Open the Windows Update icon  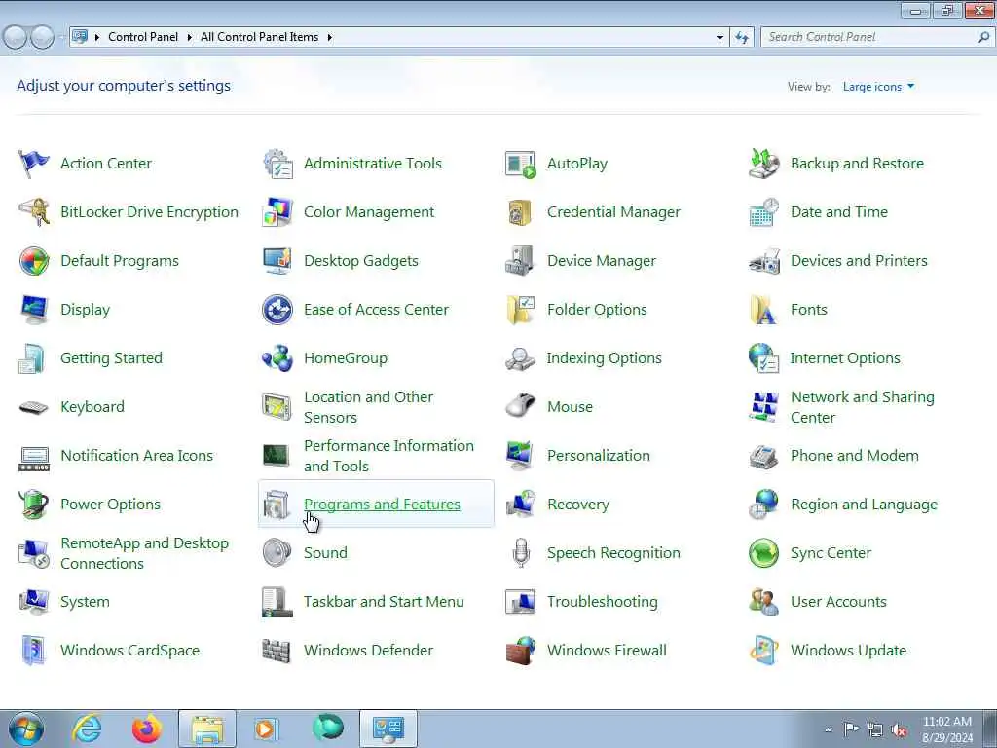[763, 650]
